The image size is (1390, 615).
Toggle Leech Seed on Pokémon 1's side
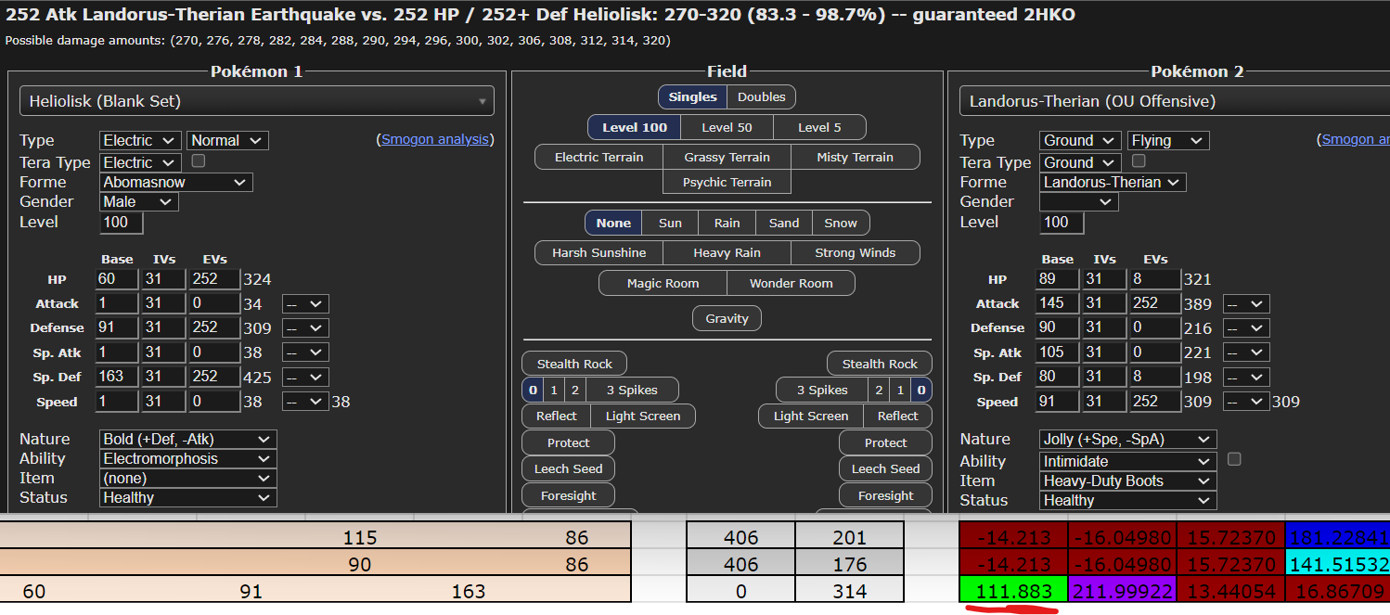click(568, 468)
